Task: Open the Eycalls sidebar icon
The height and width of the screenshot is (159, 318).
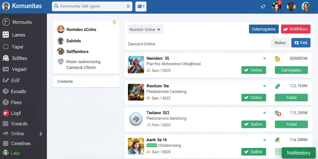Action: pyautogui.click(x=6, y=91)
